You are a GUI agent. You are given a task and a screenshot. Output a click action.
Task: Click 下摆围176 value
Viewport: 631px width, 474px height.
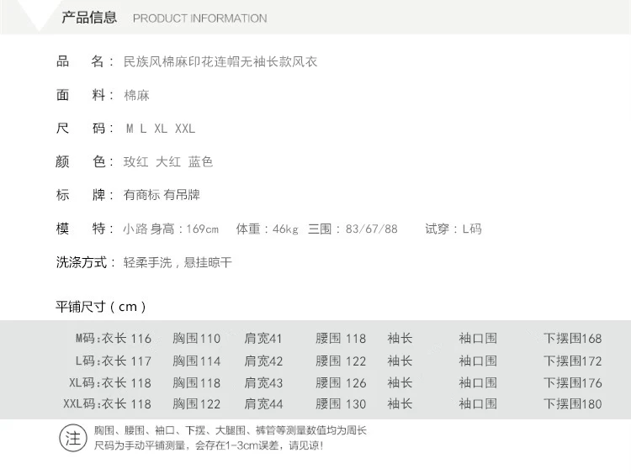573,382
